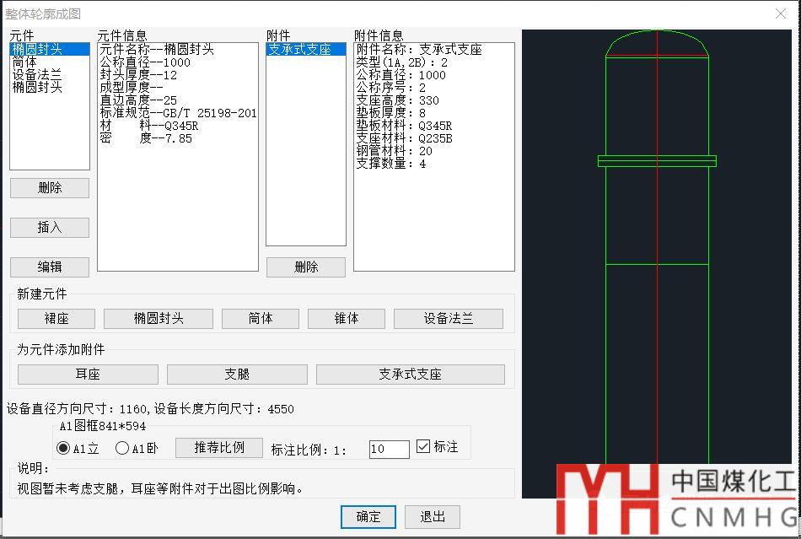Click the 标注比例 input field
The width and height of the screenshot is (801, 539).
coord(389,450)
